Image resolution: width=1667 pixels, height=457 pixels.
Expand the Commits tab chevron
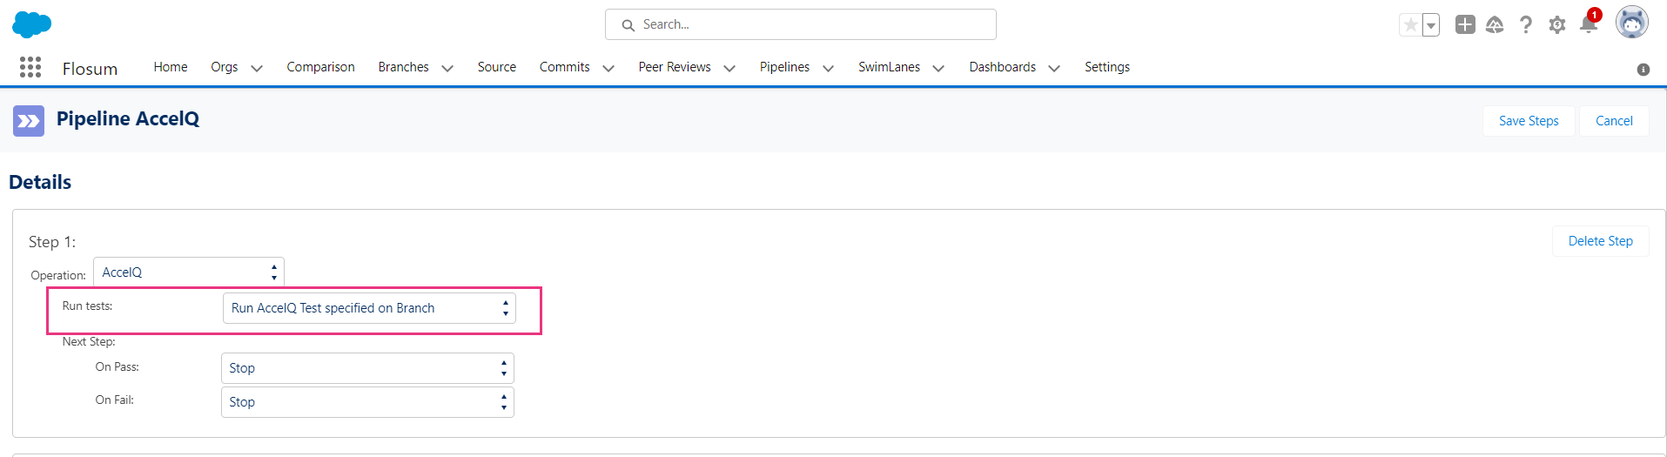[608, 68]
